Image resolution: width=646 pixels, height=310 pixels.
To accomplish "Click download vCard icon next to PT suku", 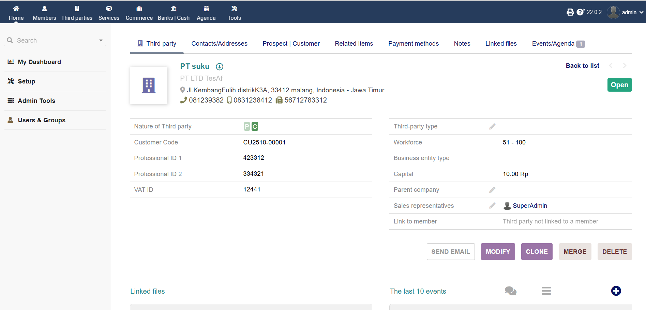I will [x=220, y=67].
